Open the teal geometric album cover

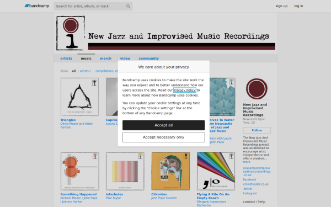coord(222,97)
